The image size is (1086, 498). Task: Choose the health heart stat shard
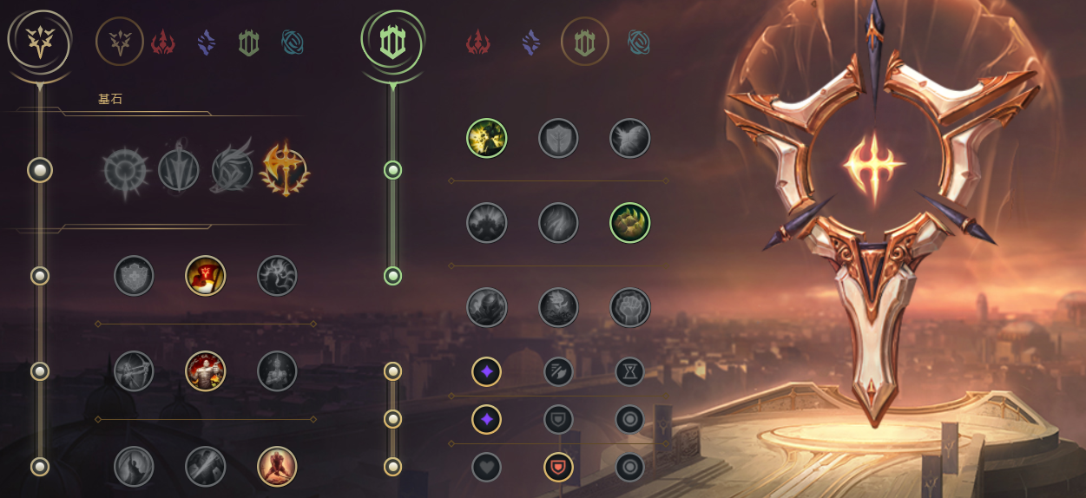tap(487, 468)
